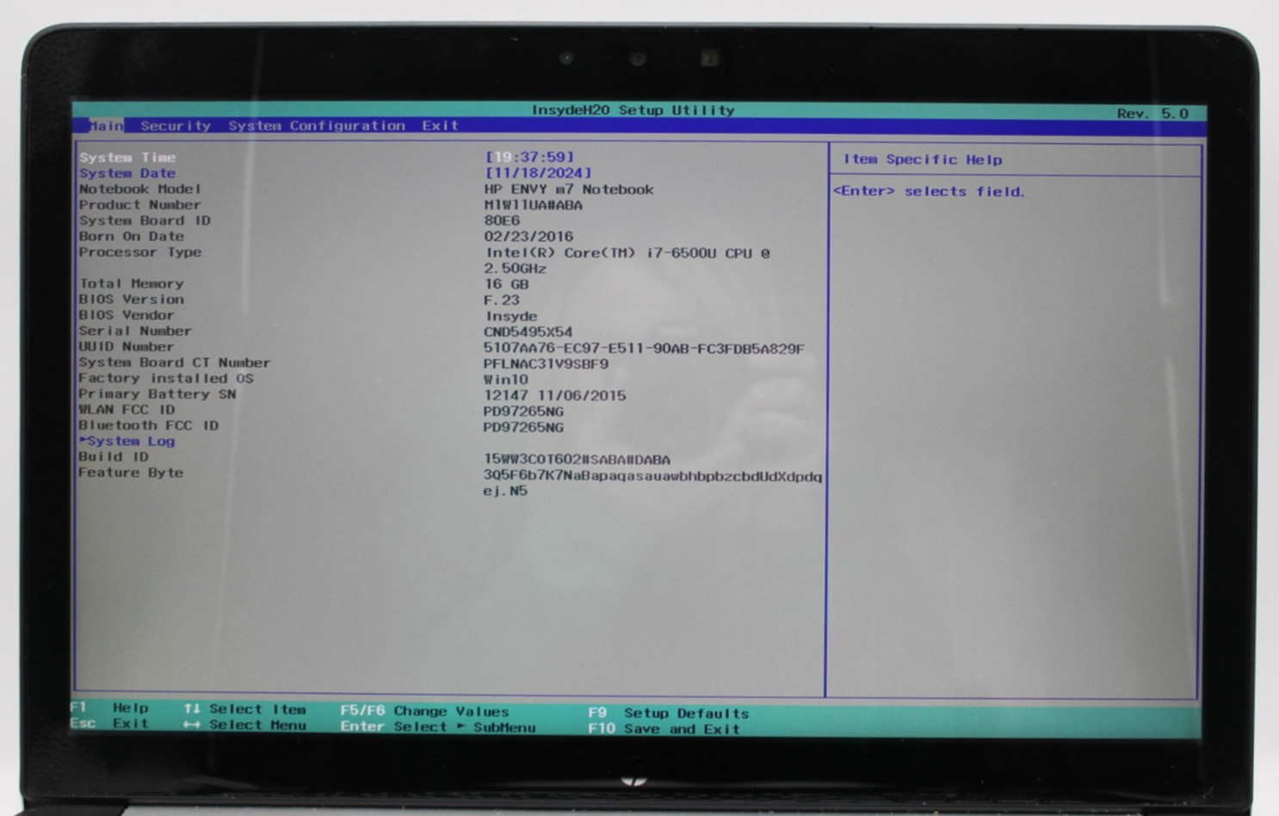Click the UUID value starting 5107AA76
Image resolution: width=1279 pixels, height=816 pixels.
pos(644,349)
